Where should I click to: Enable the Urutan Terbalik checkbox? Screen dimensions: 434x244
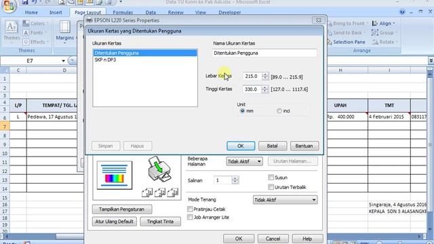point(271,187)
